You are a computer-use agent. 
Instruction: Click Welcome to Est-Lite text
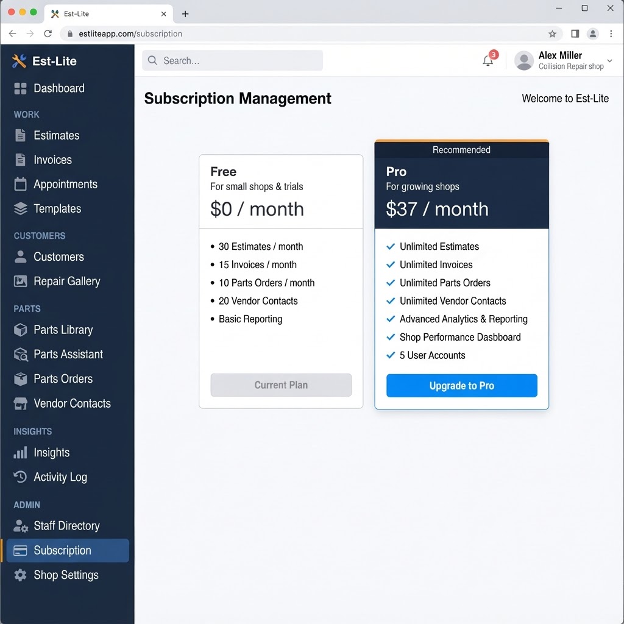pyautogui.click(x=565, y=99)
